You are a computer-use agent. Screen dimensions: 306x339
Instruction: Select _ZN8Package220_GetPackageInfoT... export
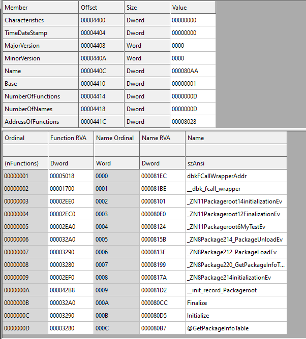(236, 265)
